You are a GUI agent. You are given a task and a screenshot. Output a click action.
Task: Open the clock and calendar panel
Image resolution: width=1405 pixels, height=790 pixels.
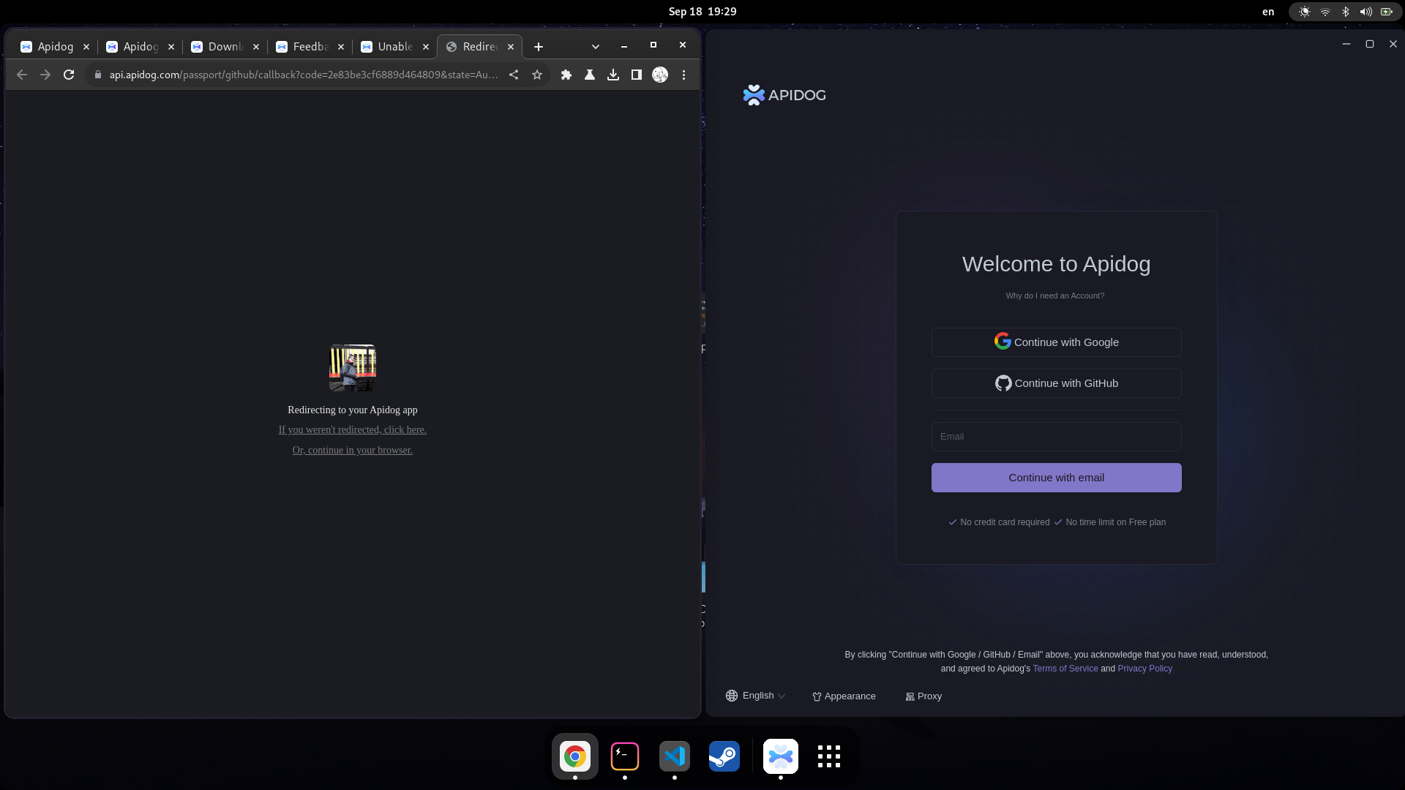(x=702, y=12)
